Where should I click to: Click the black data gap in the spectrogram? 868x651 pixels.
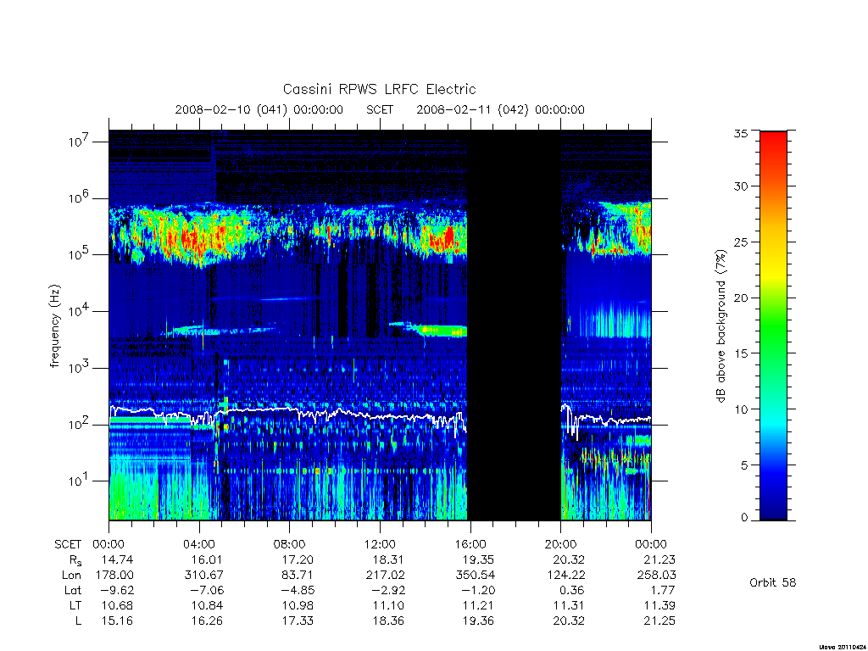point(515,325)
